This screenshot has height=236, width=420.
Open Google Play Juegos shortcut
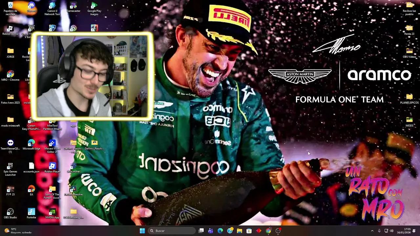[94, 9]
